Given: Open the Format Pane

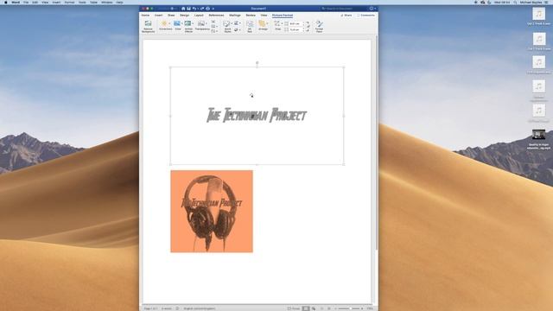Looking at the screenshot, I should (319, 27).
